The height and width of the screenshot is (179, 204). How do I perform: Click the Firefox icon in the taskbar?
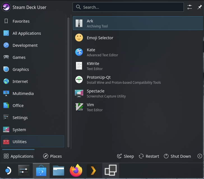point(76,171)
